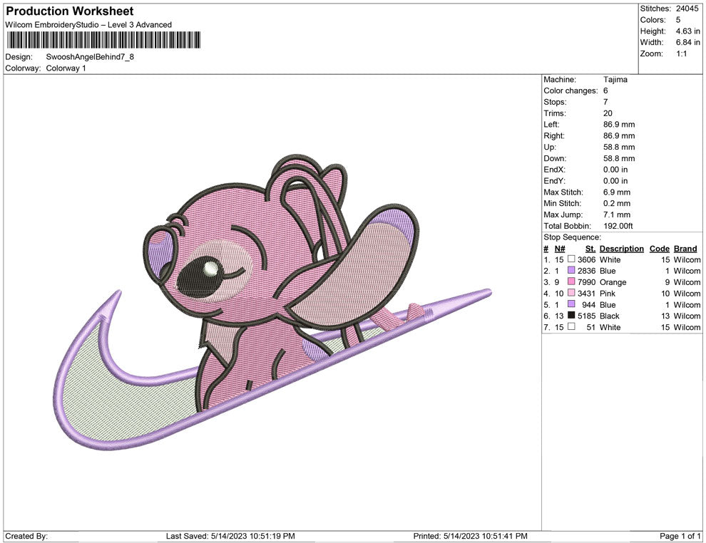This screenshot has width=706, height=543.
Task: Click the 'Down:' measurement label
Action: pyautogui.click(x=555, y=158)
